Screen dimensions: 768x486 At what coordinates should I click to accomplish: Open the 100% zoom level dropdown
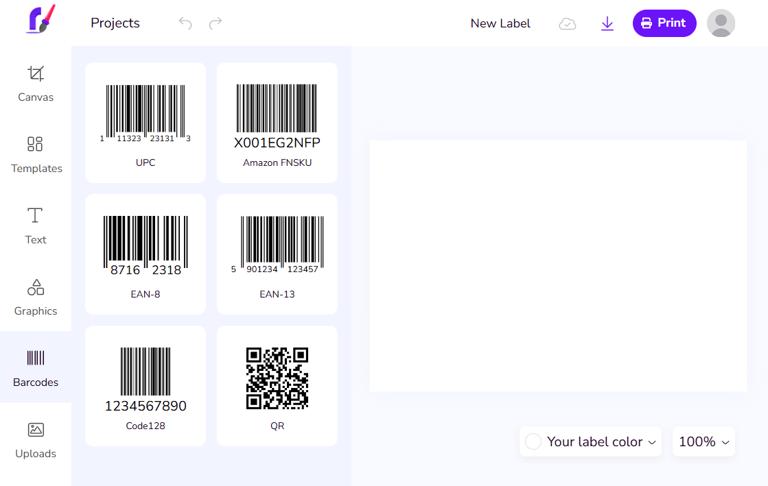click(x=703, y=442)
